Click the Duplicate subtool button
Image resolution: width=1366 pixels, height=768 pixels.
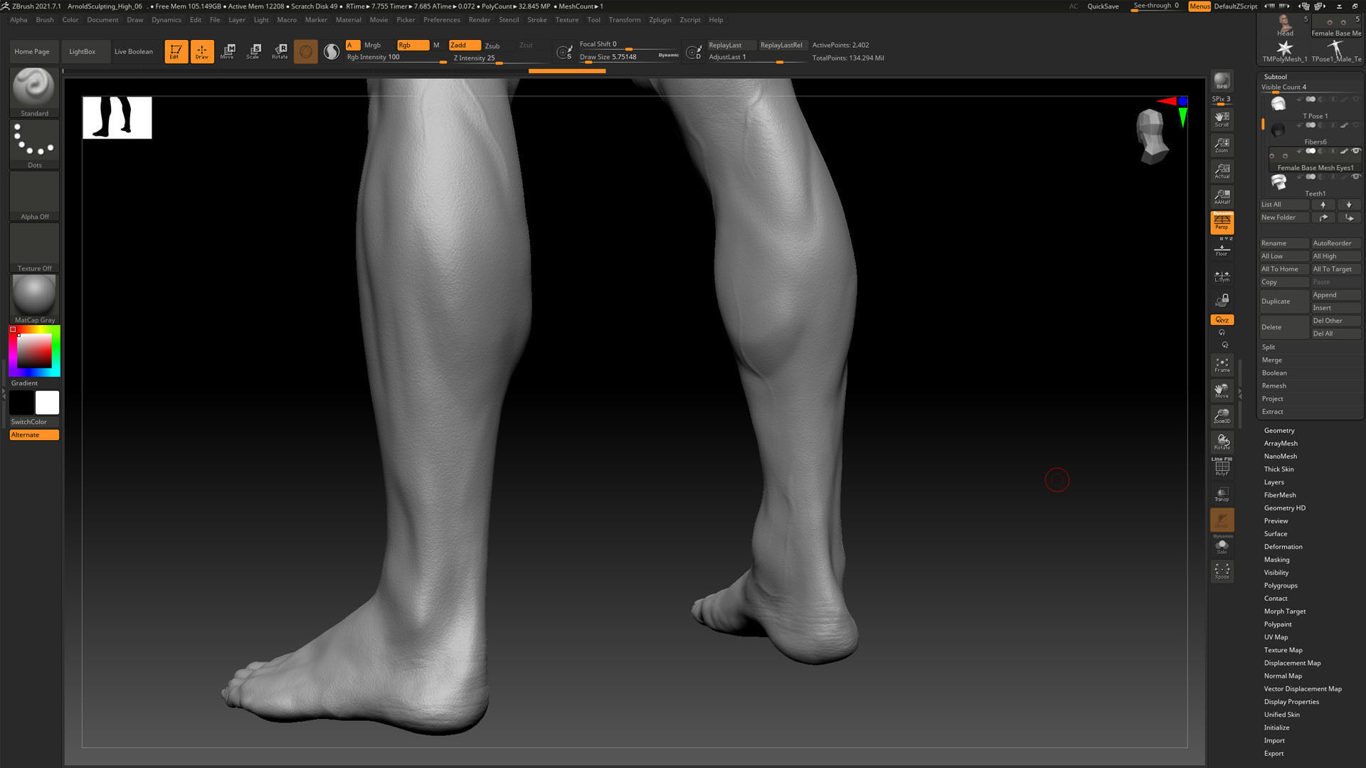tap(1276, 301)
